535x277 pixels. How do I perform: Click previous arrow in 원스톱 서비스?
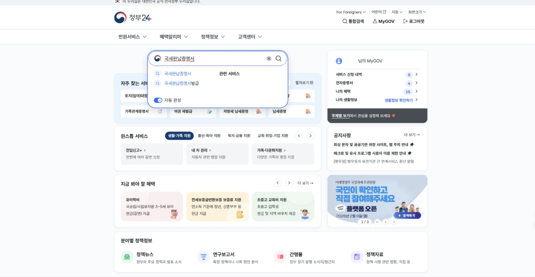[x=299, y=136]
